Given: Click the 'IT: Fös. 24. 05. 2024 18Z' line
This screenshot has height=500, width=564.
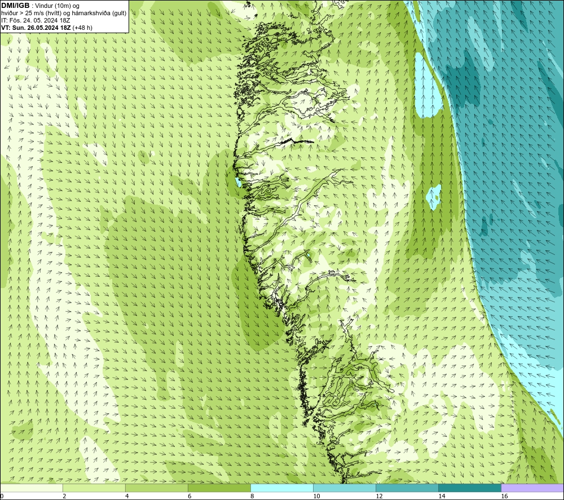Looking at the screenshot, I should 36,20.
